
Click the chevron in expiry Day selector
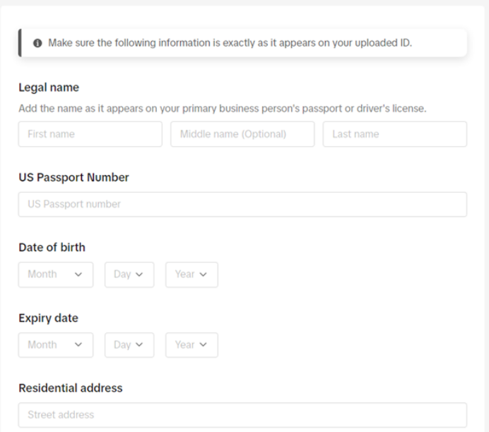[139, 344]
